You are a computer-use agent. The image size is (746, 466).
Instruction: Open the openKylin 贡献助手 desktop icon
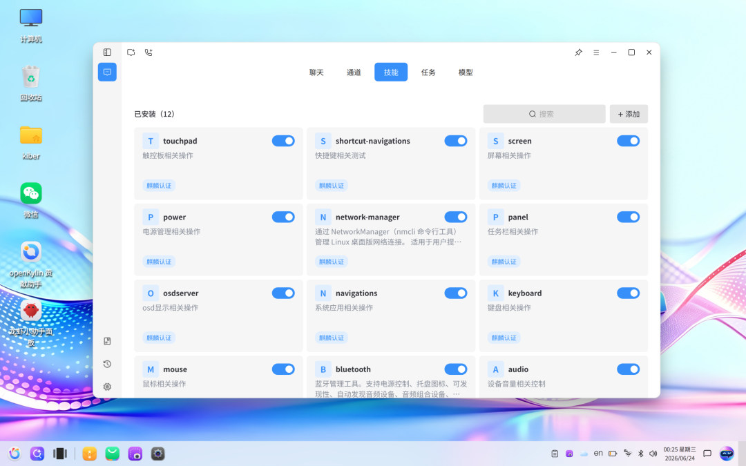(x=31, y=264)
